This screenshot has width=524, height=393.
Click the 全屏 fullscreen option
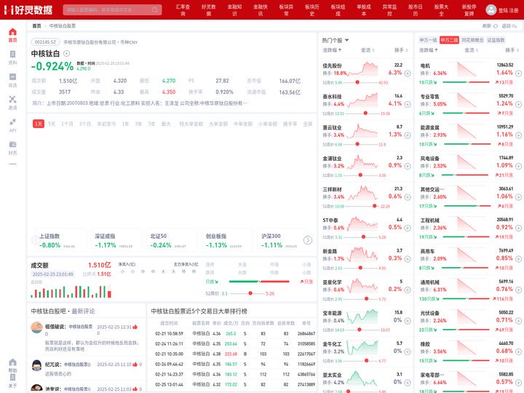tap(307, 124)
